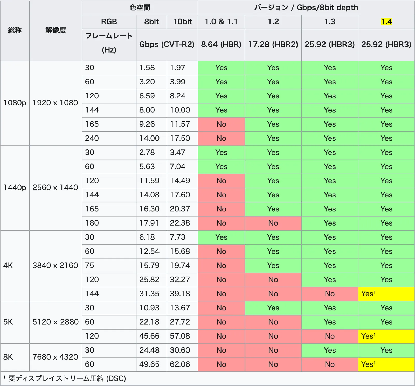Click the フレームレート (Hz) header cell
The width and height of the screenshot is (415, 386).
pos(109,43)
